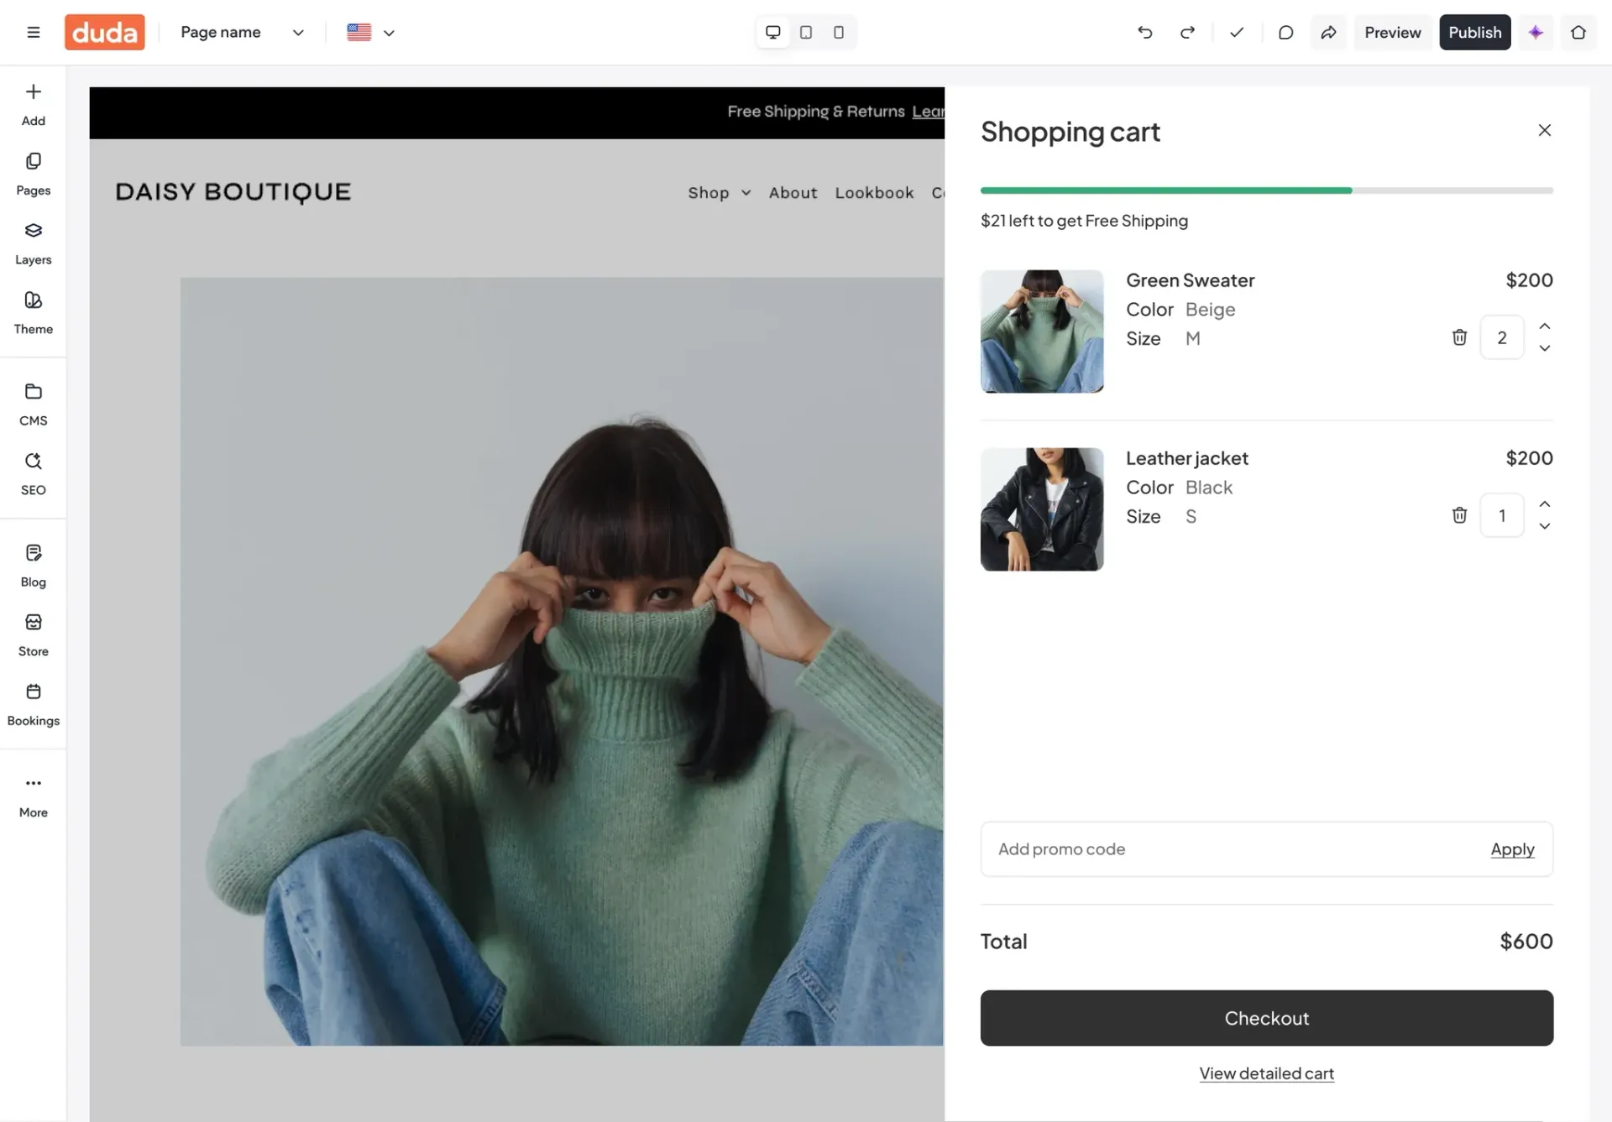Click the $600 total amount
Image resolution: width=1612 pixels, height=1122 pixels.
1526,942
